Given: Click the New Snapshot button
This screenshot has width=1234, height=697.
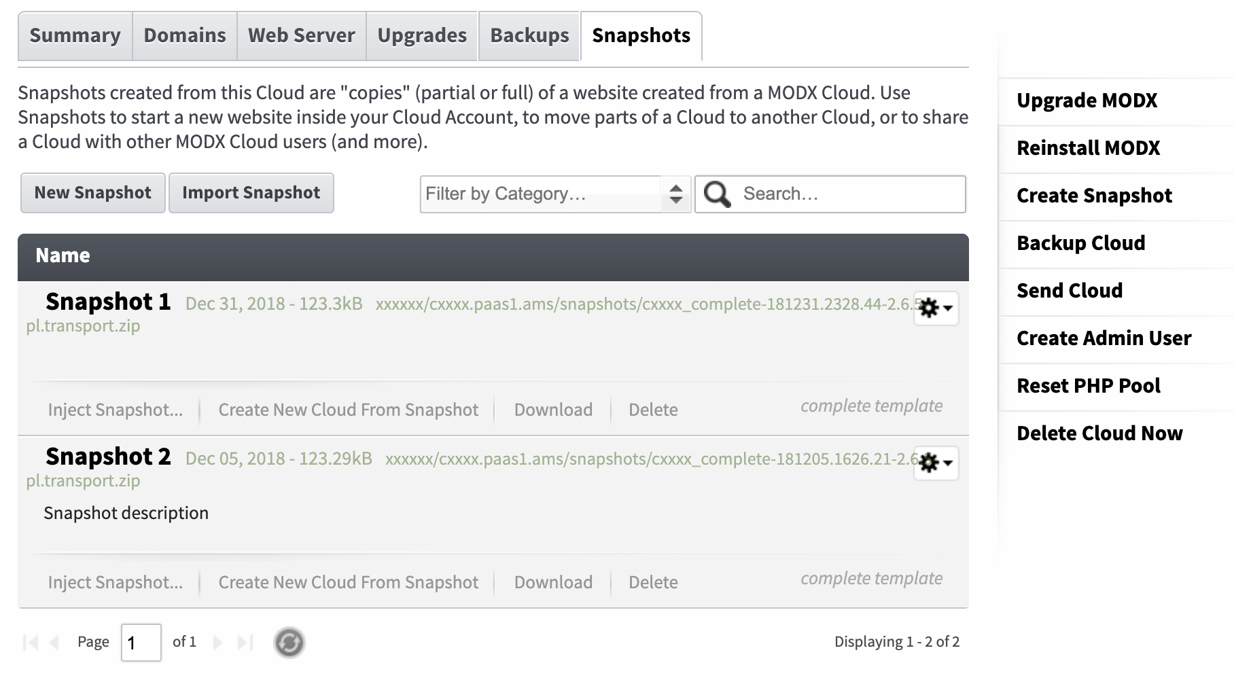Looking at the screenshot, I should pos(93,193).
